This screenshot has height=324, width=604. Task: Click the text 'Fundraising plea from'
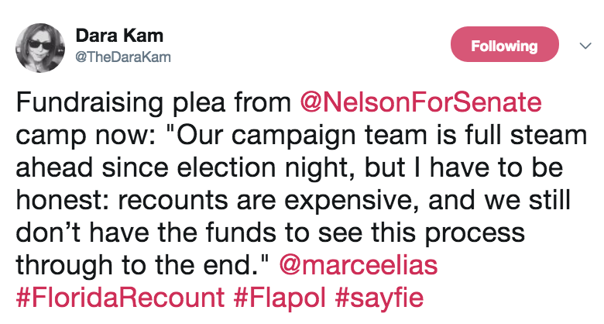(x=153, y=102)
